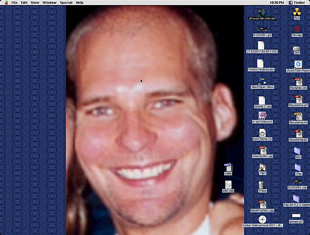Select the 2132001182457.DOC document icon

(x=261, y=45)
